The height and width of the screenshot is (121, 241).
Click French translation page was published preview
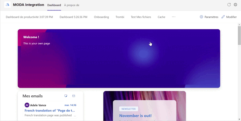click(48, 115)
